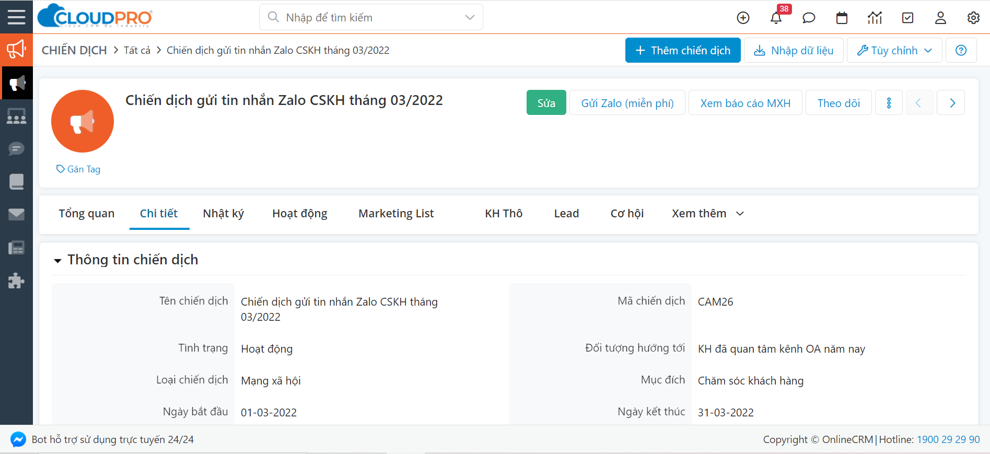This screenshot has height=454, width=990.
Task: Click end date 31-03-2022
Action: coord(726,413)
